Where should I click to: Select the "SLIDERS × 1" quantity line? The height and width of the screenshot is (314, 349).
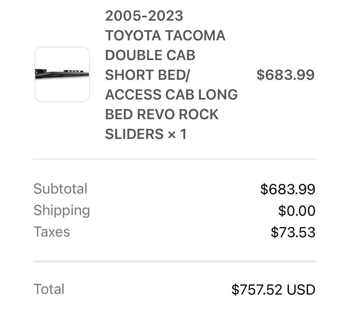pyautogui.click(x=146, y=134)
